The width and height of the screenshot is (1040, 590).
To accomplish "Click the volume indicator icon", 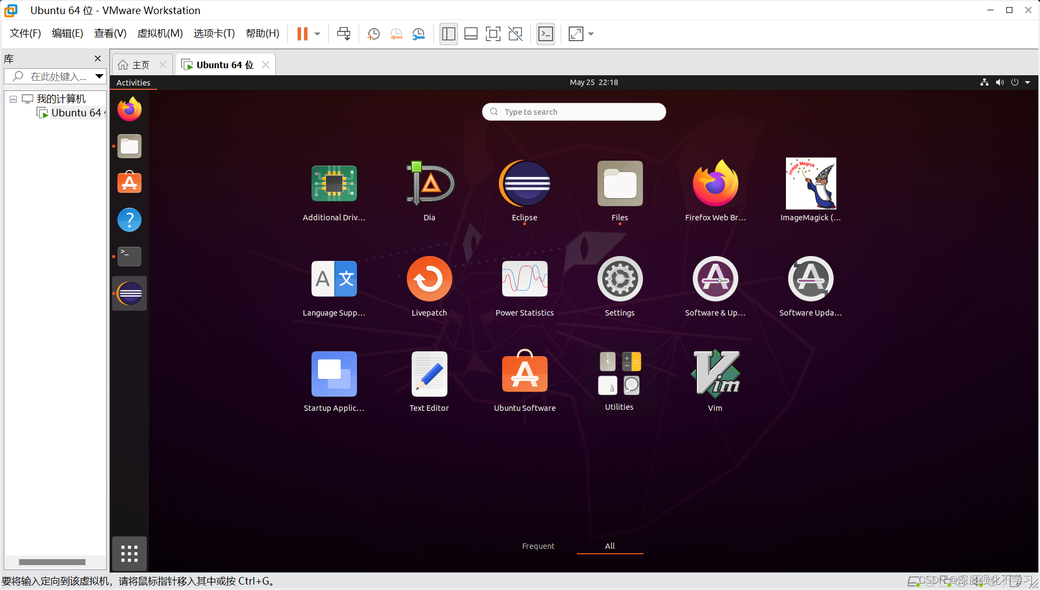I will (x=999, y=82).
